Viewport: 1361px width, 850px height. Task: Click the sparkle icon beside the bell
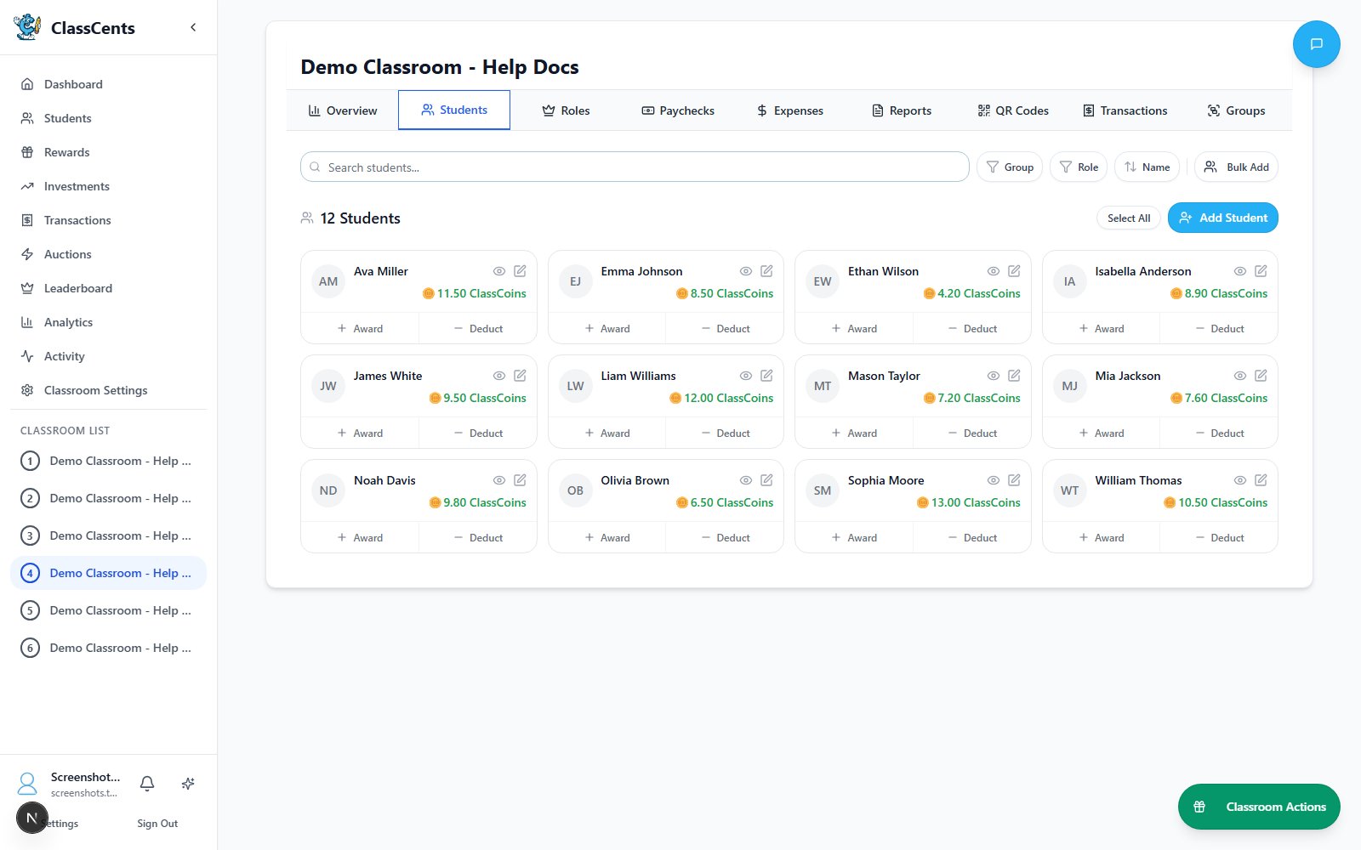tap(188, 784)
